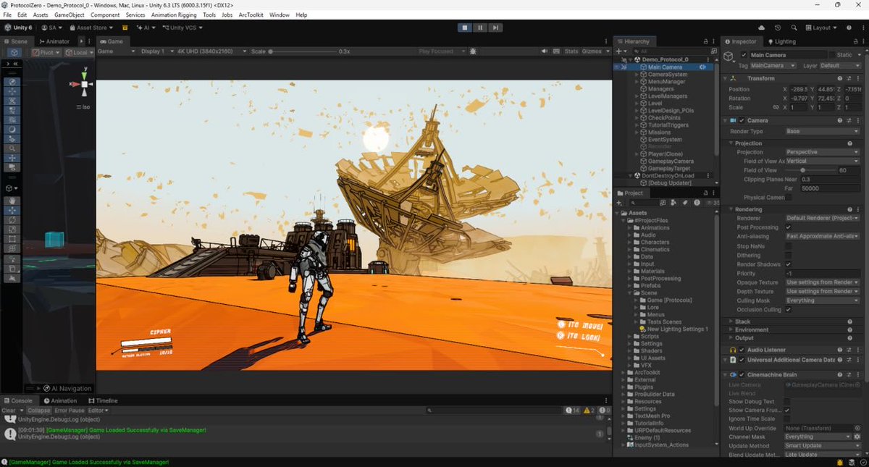The height and width of the screenshot is (467, 869).
Task: Open the ArcToolkit menu
Action: (251, 14)
